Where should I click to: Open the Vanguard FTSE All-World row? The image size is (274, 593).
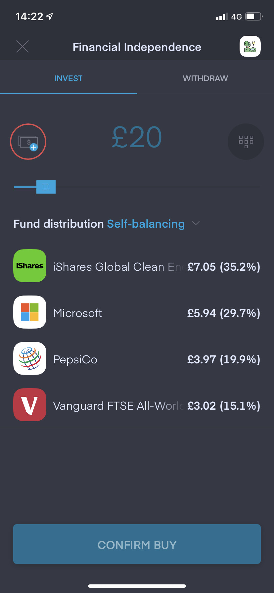[118, 406]
